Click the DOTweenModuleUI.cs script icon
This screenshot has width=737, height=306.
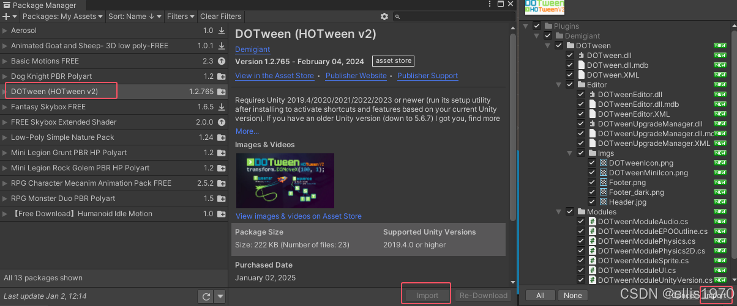click(x=593, y=271)
